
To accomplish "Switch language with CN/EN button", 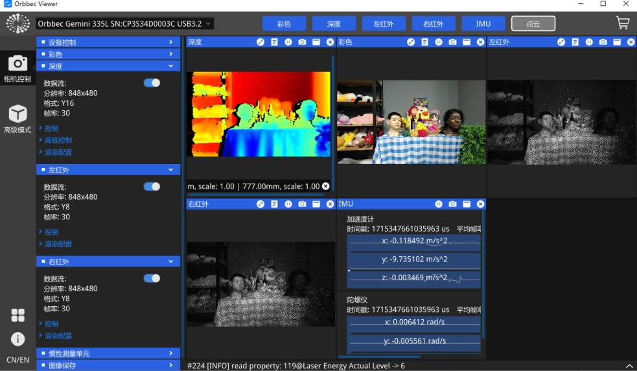I will click(x=17, y=360).
